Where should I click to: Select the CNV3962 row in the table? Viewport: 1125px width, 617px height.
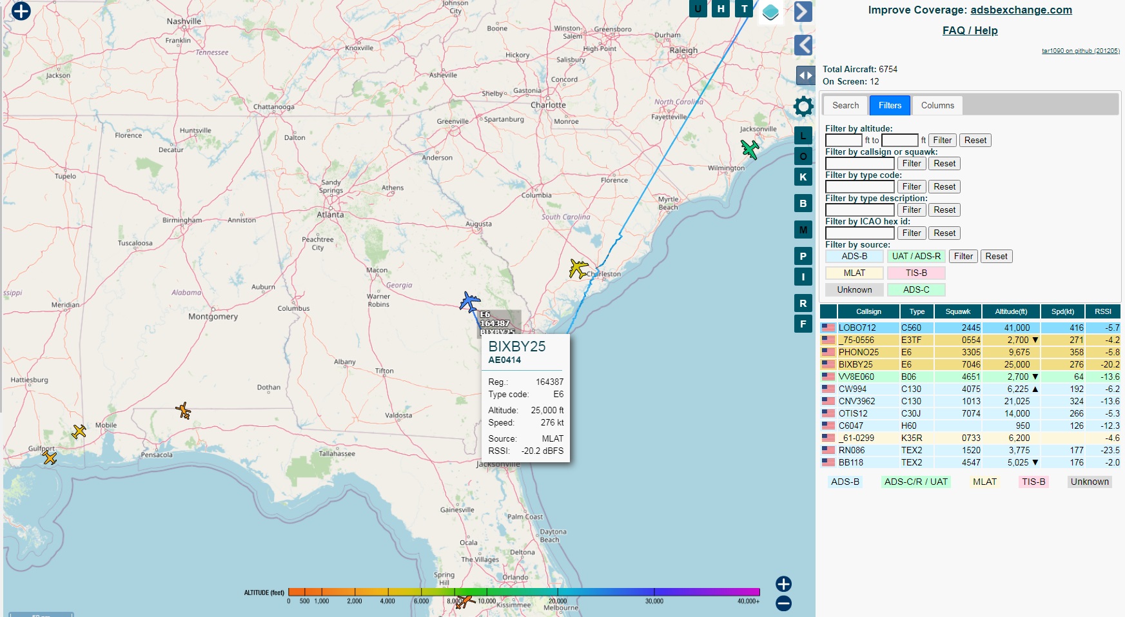(970, 401)
